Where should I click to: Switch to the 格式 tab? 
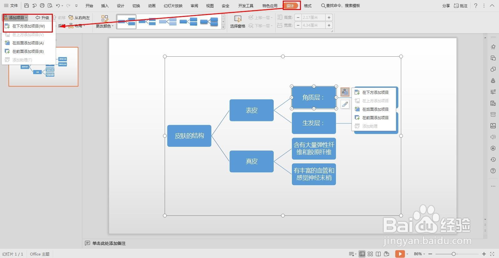[308, 6]
